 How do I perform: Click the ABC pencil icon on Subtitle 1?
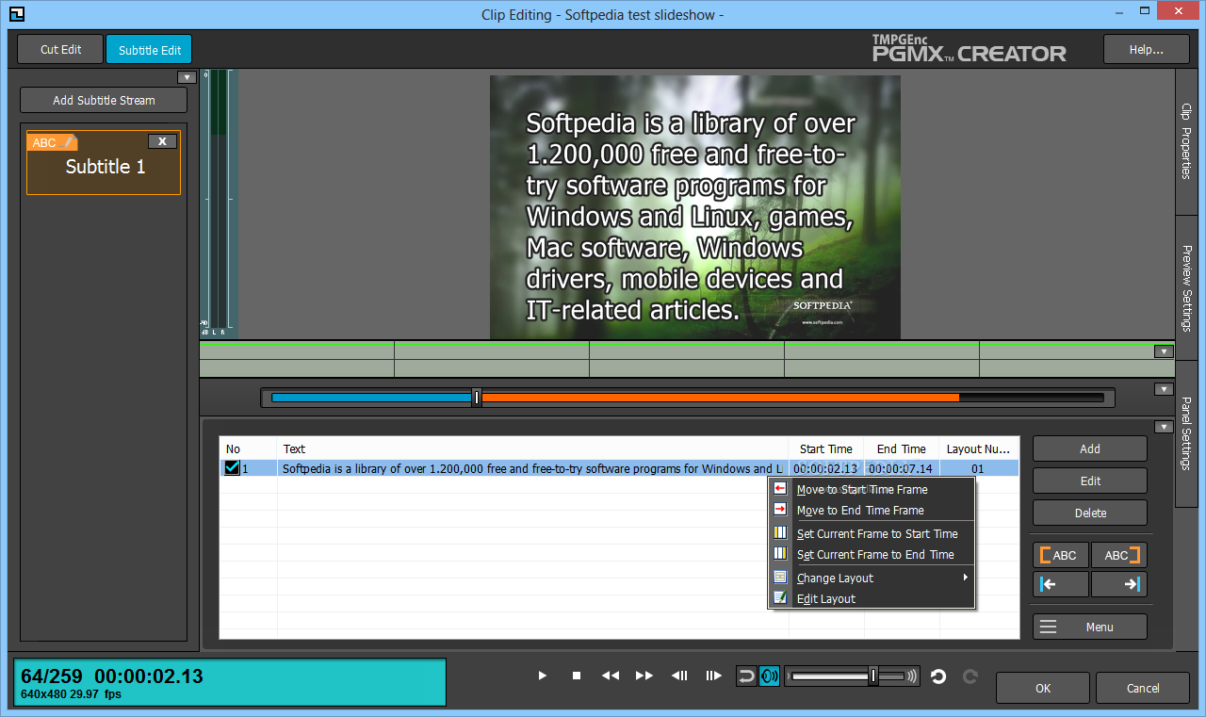click(53, 142)
